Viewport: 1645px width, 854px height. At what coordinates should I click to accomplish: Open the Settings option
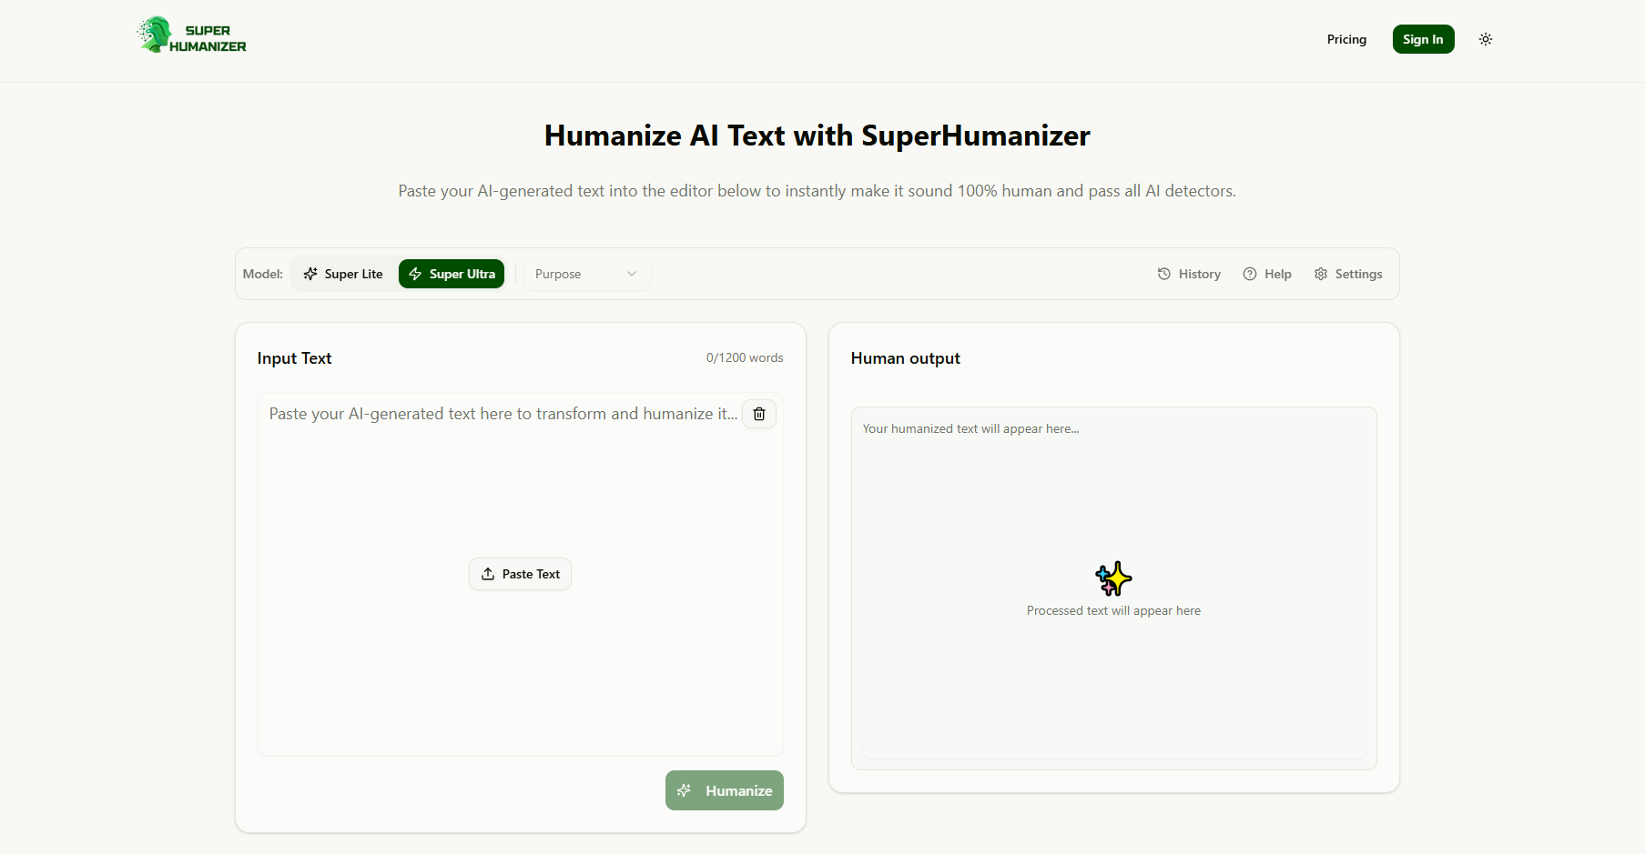(1348, 274)
